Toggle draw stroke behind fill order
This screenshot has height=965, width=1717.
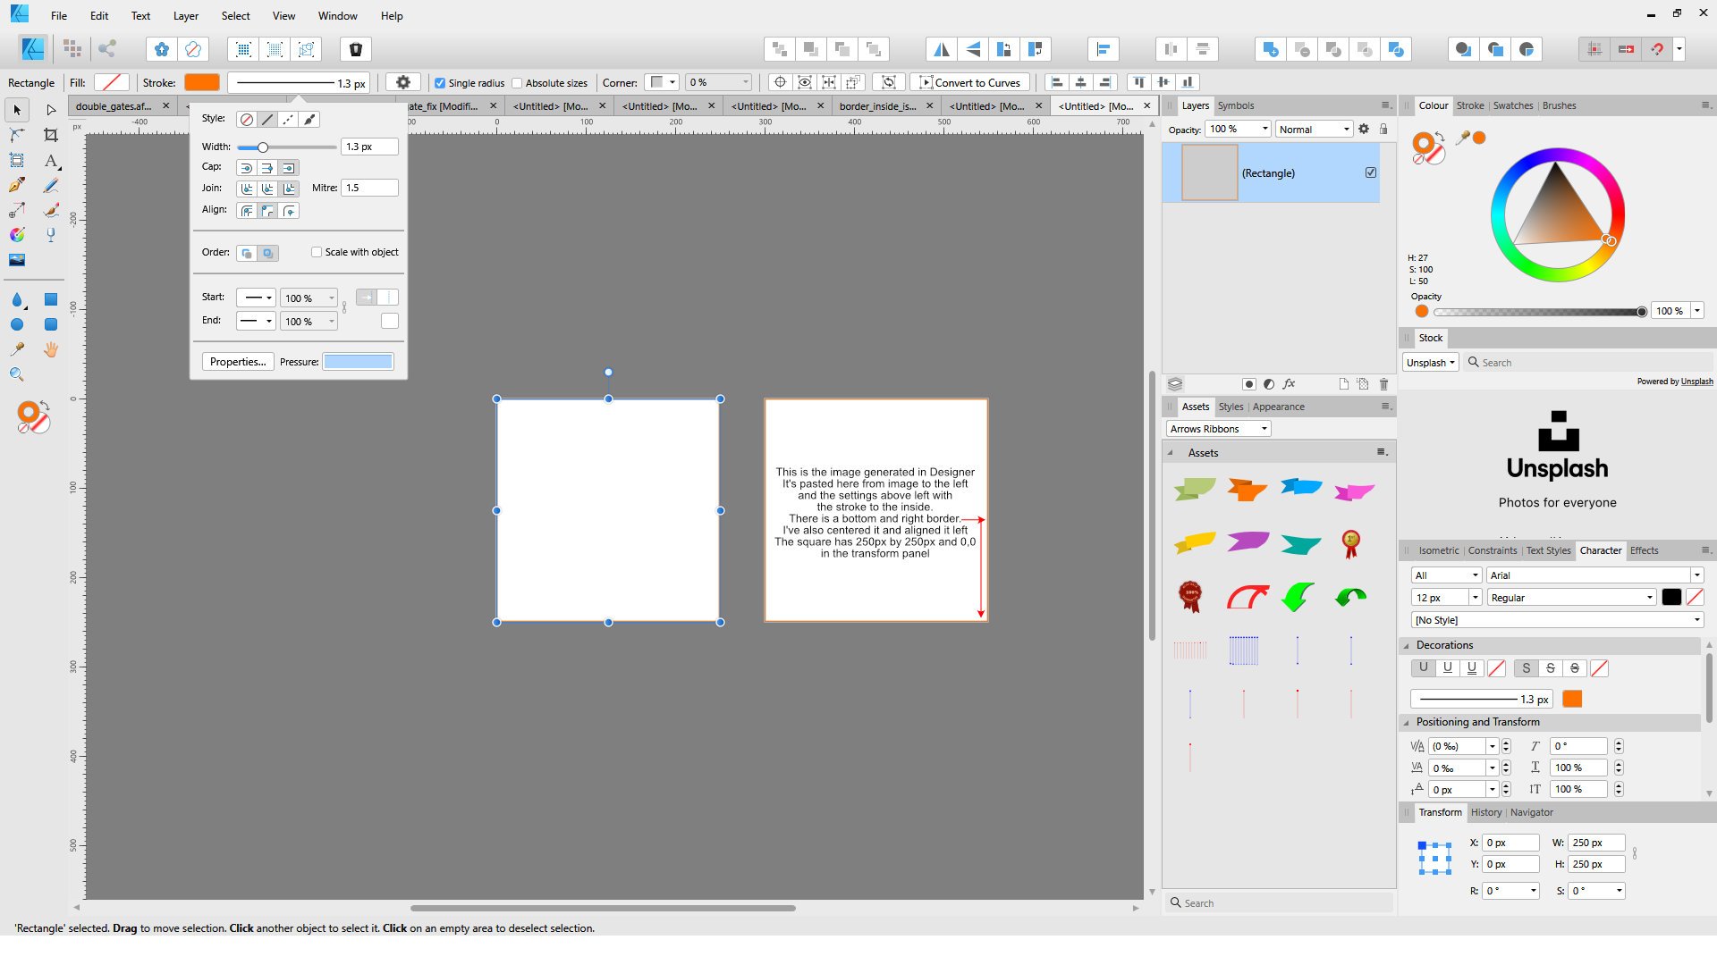(247, 254)
